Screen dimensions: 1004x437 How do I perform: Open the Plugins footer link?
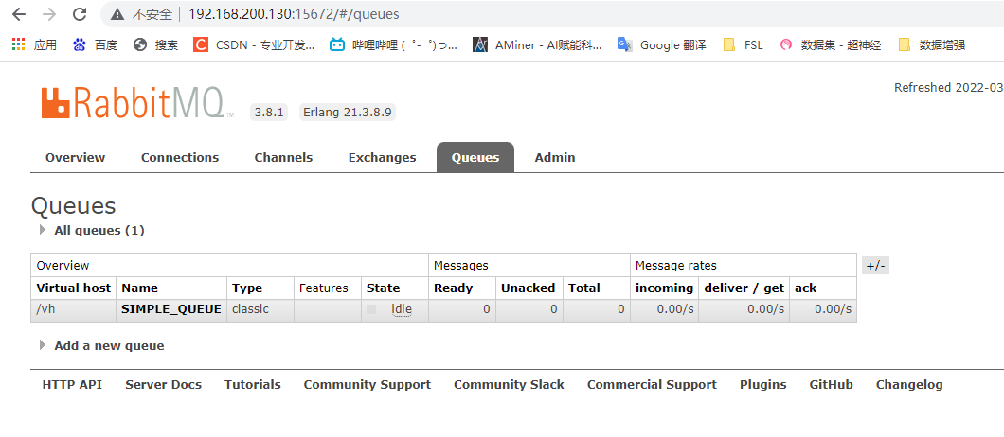tap(763, 385)
